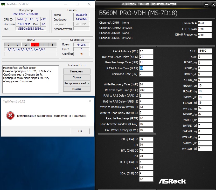Click the IO-L (CHB) D0 field
This screenshot has width=216, height=190.
pyautogui.click(x=146, y=173)
